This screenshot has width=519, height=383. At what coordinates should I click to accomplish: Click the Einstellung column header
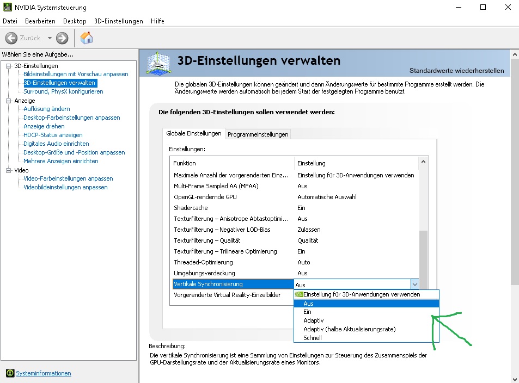coord(357,163)
